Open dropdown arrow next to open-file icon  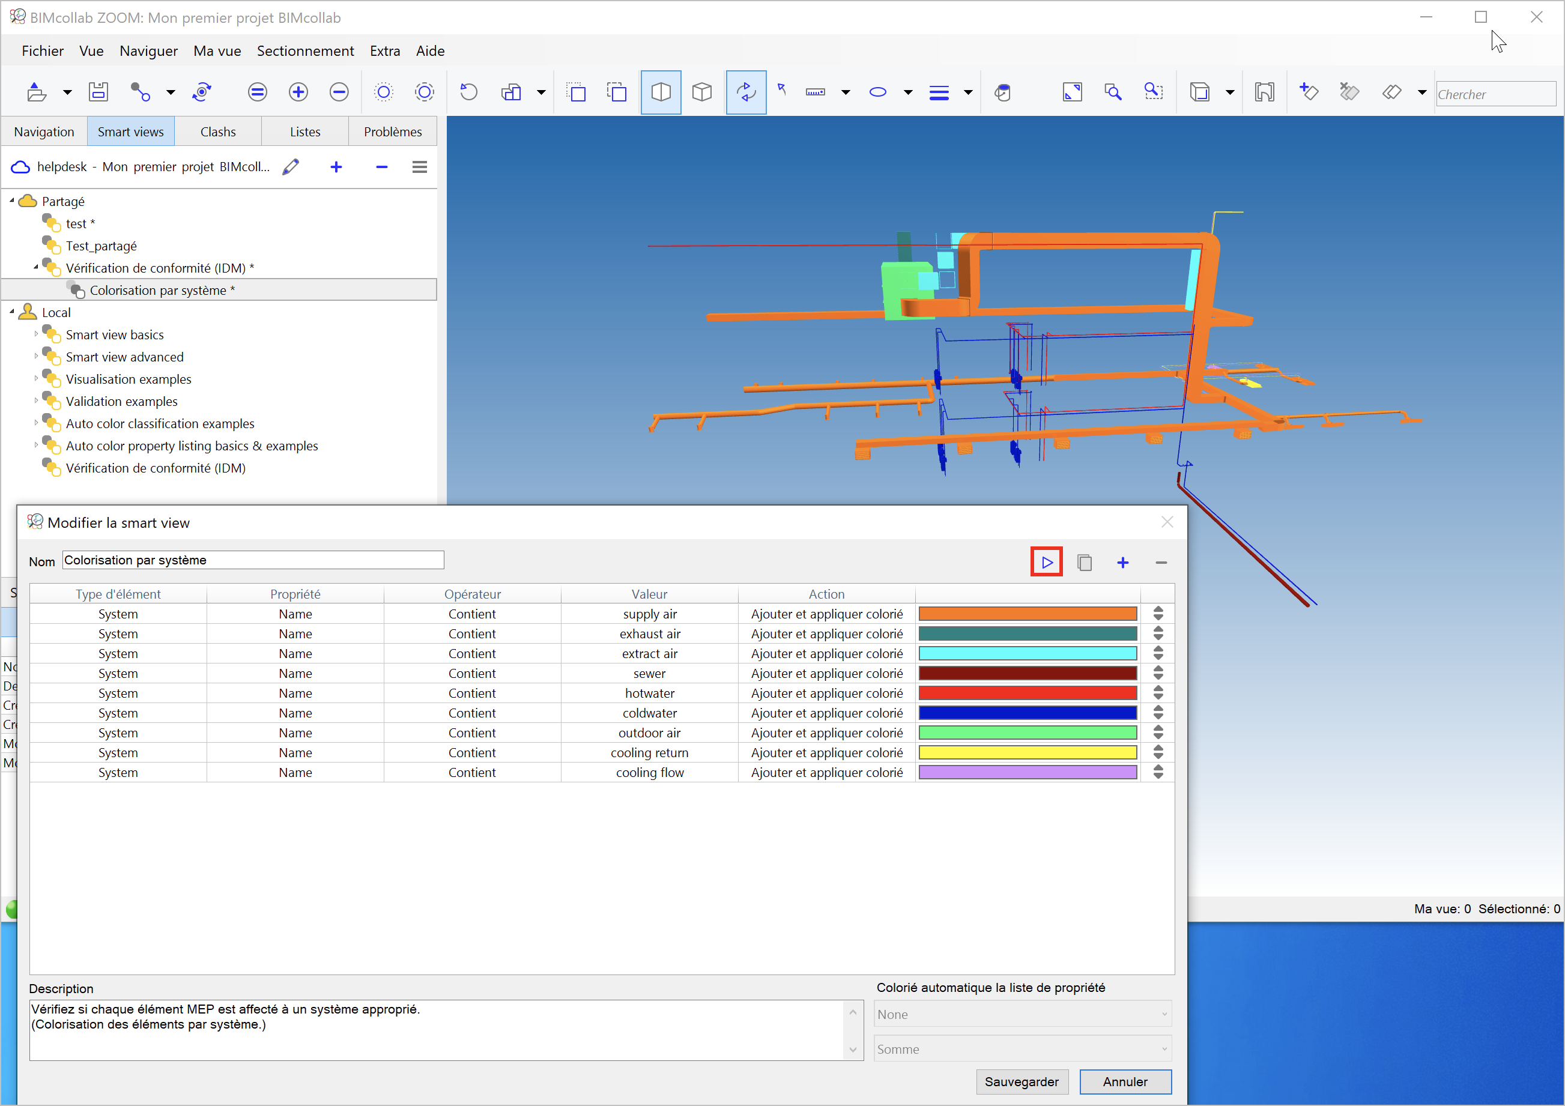[x=67, y=92]
